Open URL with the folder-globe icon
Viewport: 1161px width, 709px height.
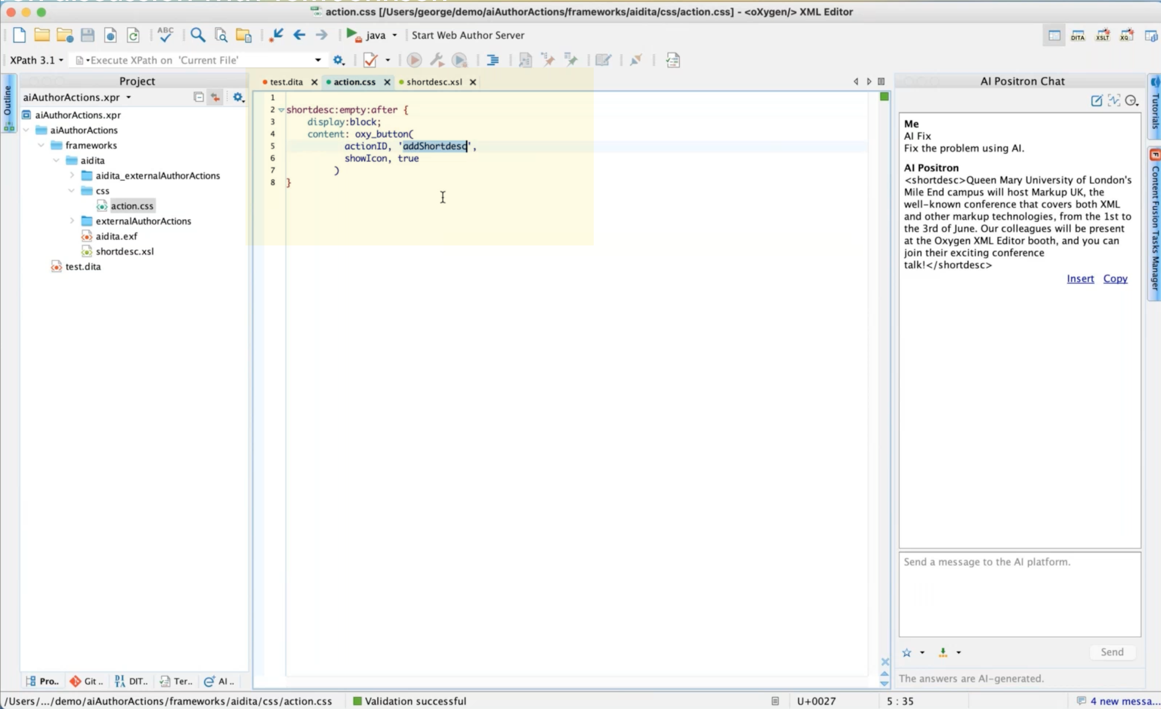pos(65,35)
